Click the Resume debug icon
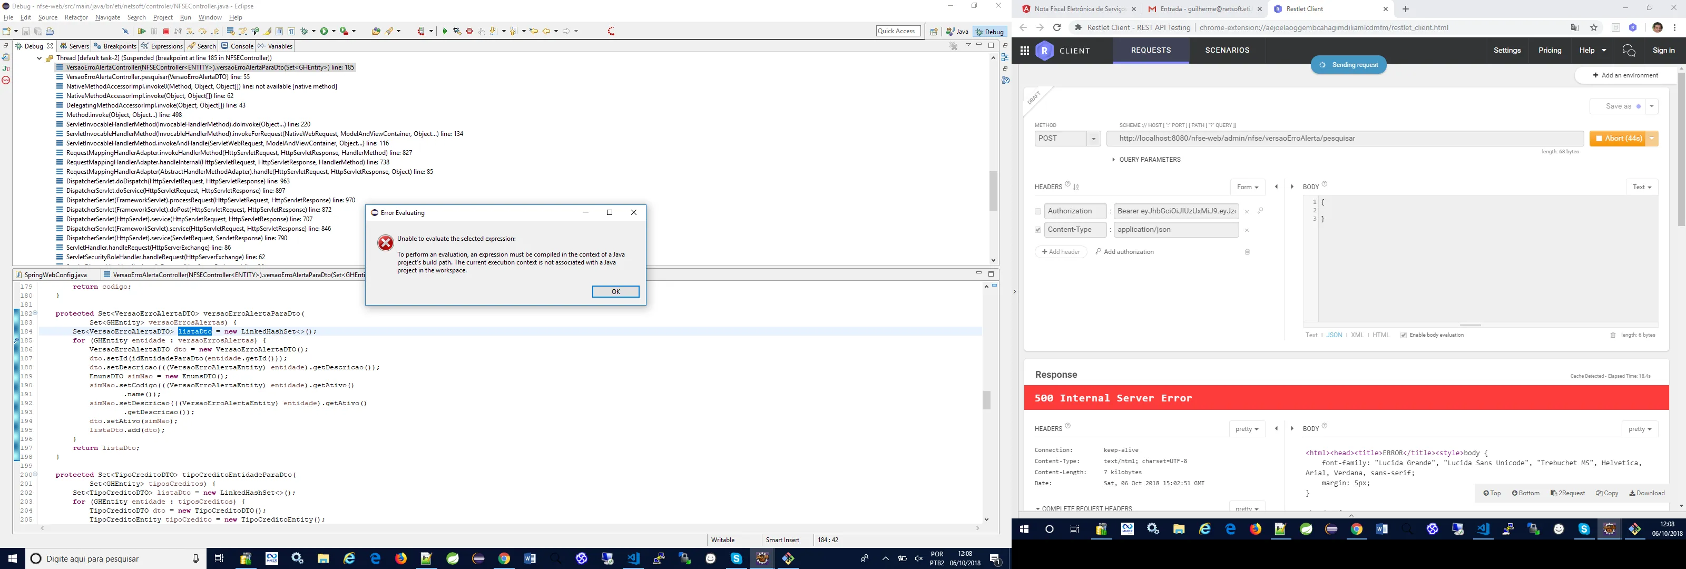This screenshot has width=1686, height=569. [142, 32]
